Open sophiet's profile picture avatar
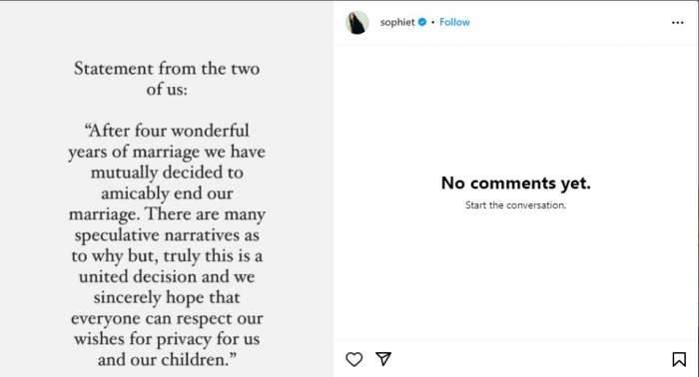This screenshot has height=377, width=699. click(x=357, y=22)
